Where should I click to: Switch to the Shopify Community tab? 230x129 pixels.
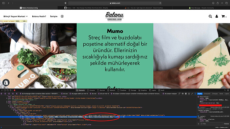point(201,8)
